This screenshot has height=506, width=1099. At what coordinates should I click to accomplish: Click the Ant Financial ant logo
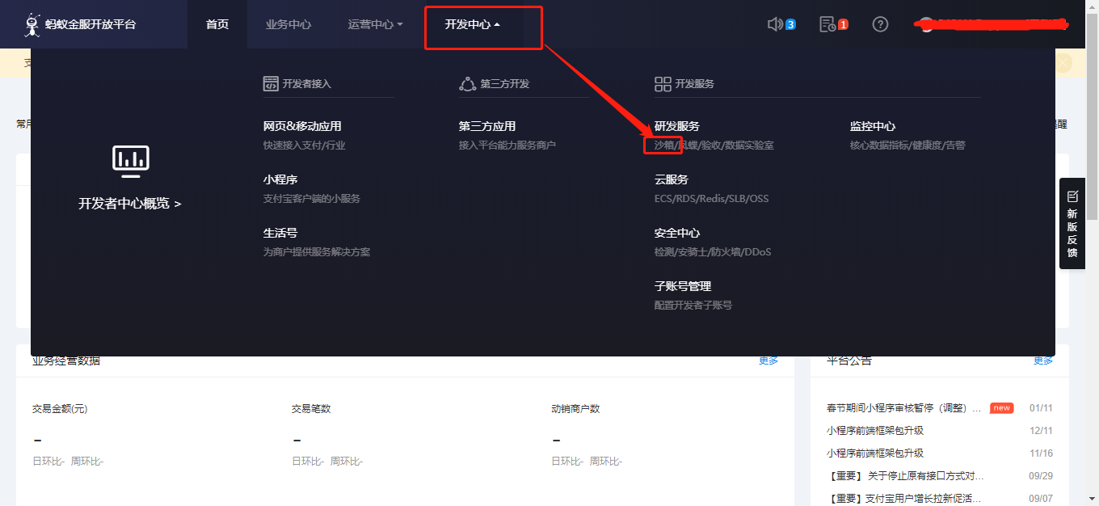pyautogui.click(x=32, y=25)
